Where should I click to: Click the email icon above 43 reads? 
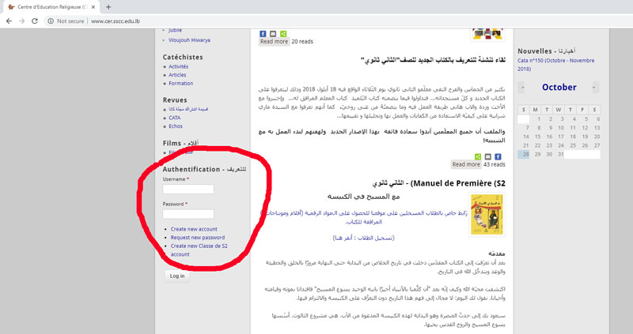point(487,156)
